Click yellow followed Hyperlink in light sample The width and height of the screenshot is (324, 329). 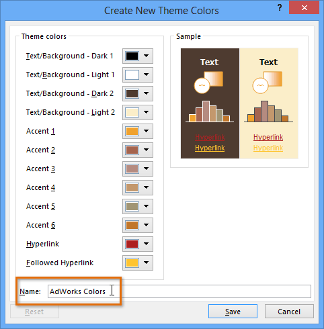(x=268, y=148)
